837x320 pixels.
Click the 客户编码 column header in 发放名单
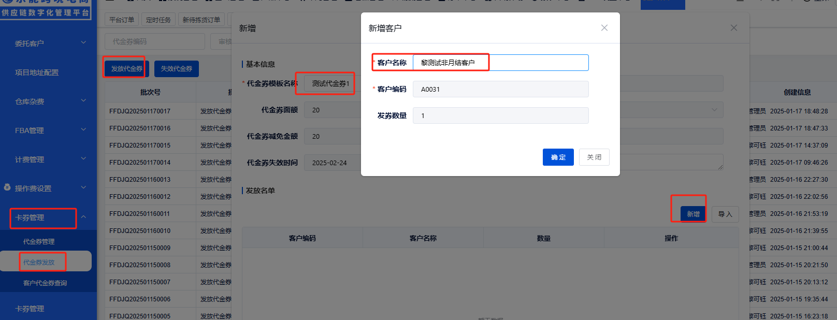302,238
